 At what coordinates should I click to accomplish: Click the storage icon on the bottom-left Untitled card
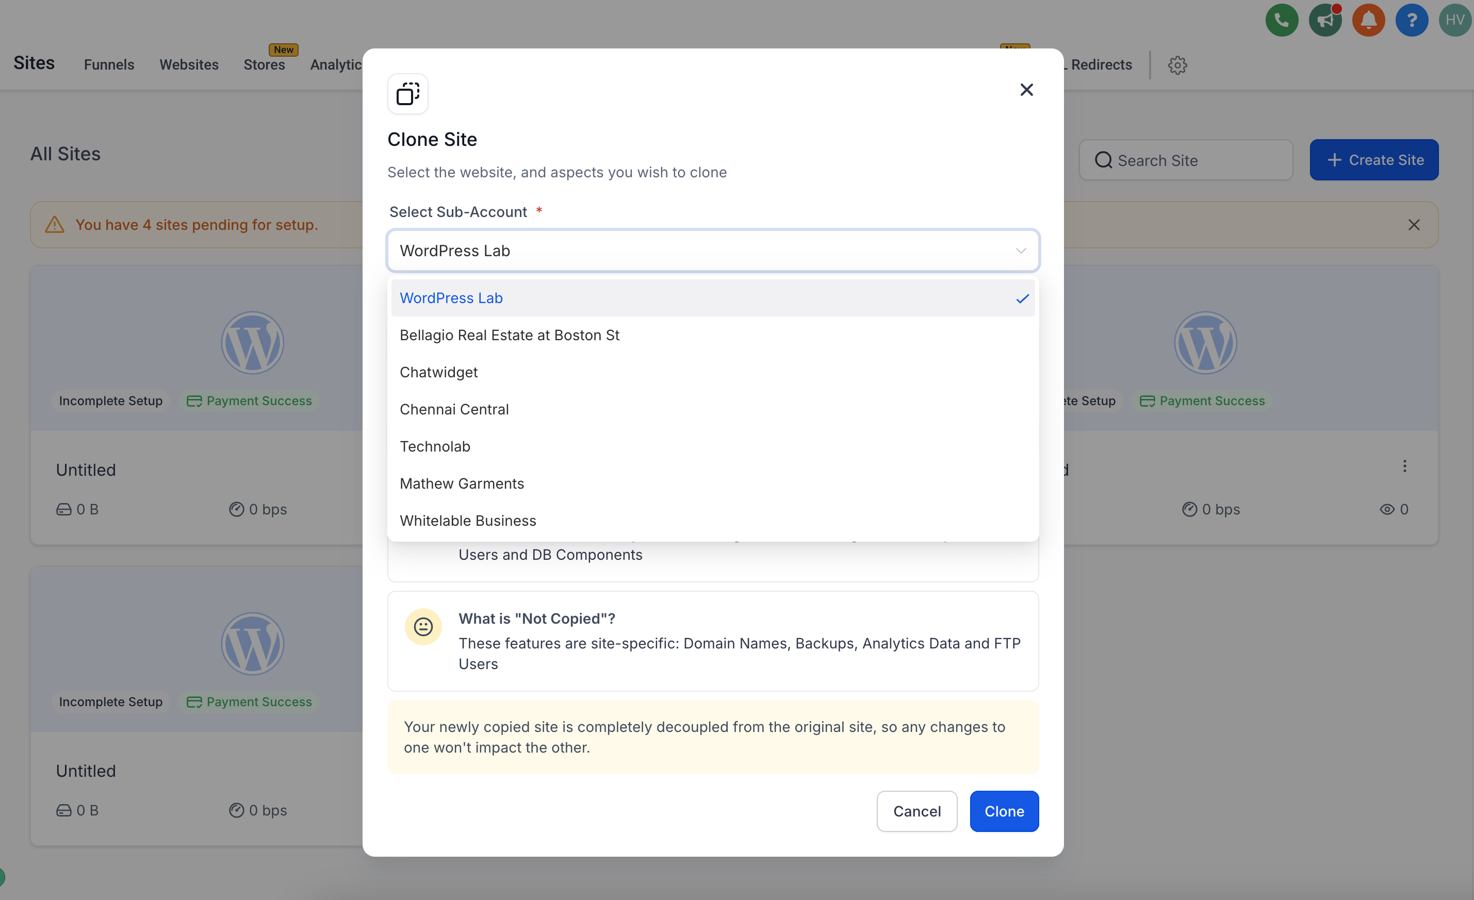63,810
